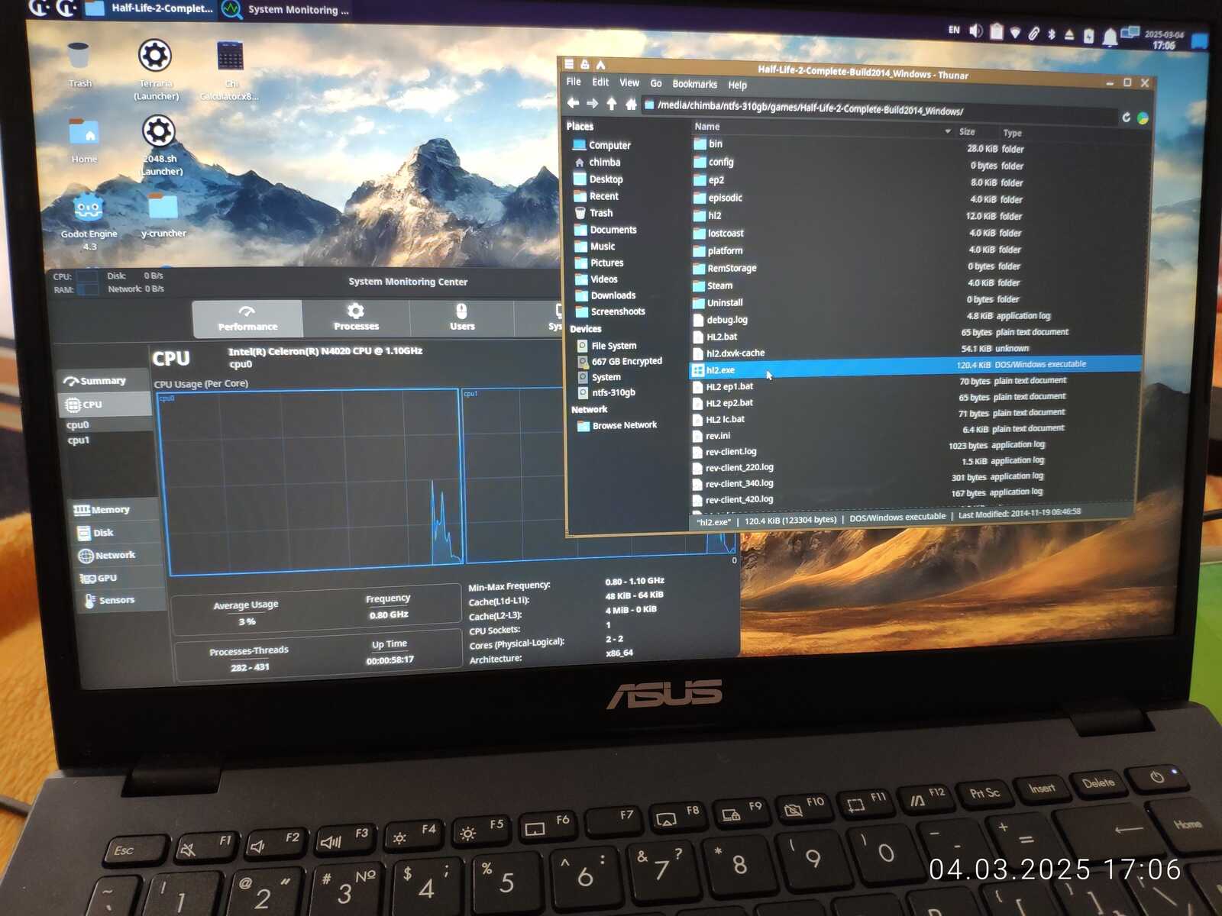
Task: Switch to the Processes tab
Action: [356, 318]
